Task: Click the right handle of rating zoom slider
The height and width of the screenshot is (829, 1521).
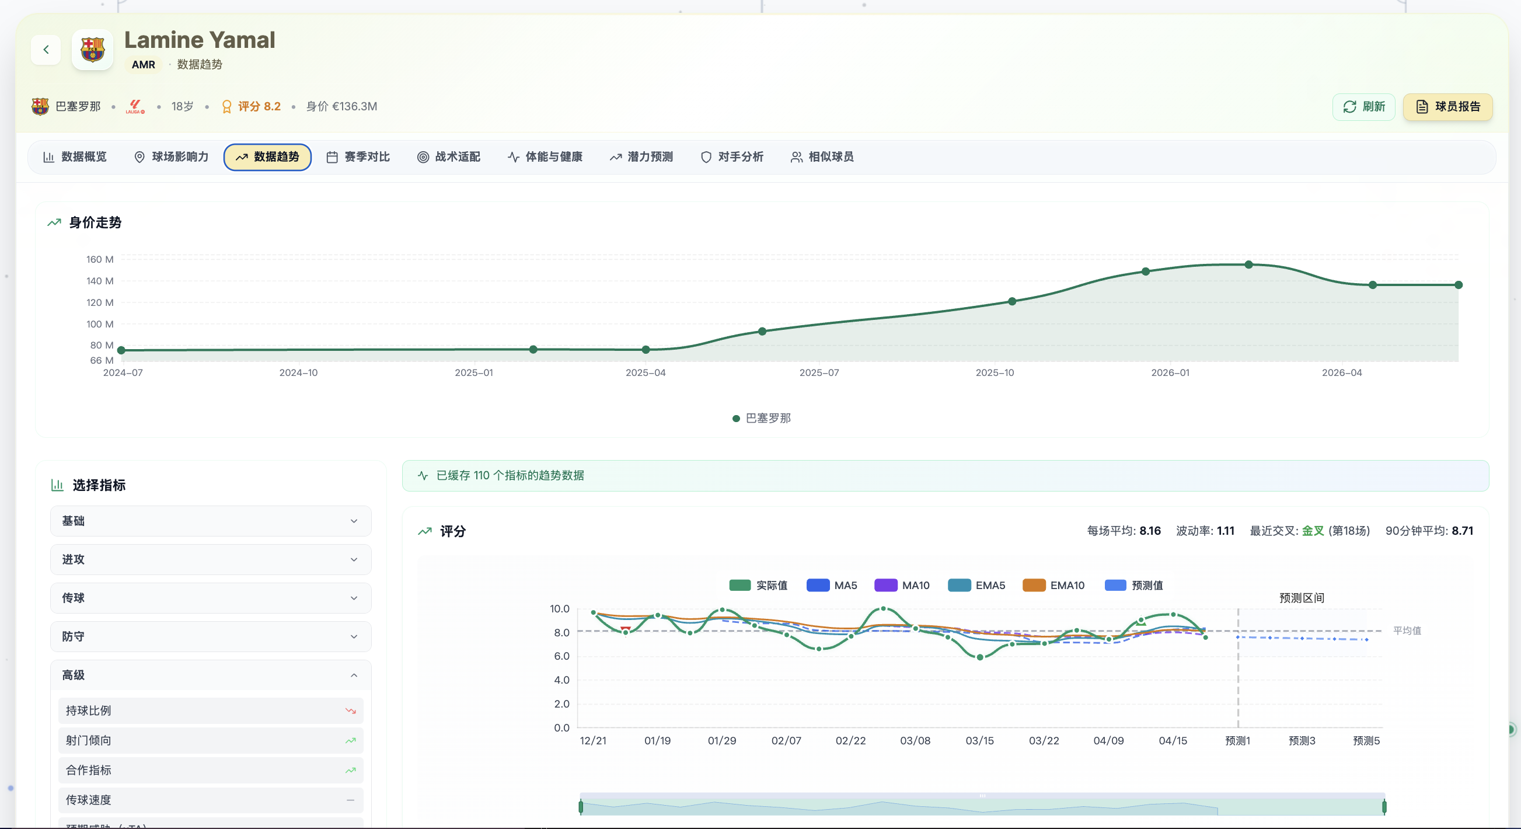Action: coord(1384,807)
